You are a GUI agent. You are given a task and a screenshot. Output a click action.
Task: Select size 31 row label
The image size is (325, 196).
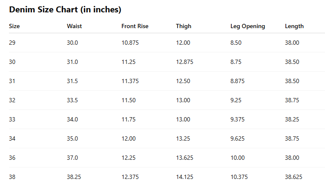(12, 81)
